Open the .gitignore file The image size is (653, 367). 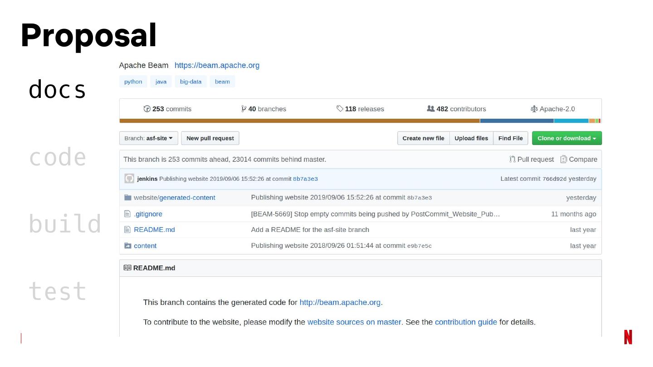click(x=148, y=214)
